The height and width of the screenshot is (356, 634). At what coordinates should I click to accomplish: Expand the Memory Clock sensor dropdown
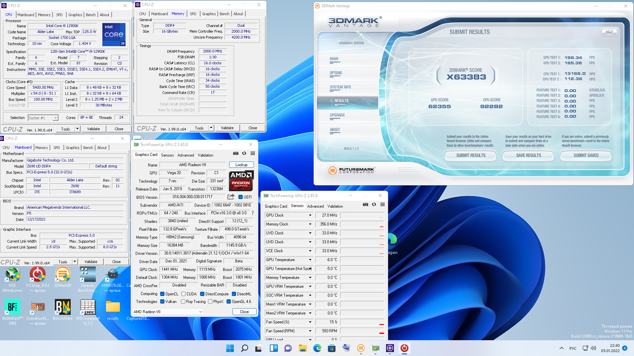[x=310, y=224]
